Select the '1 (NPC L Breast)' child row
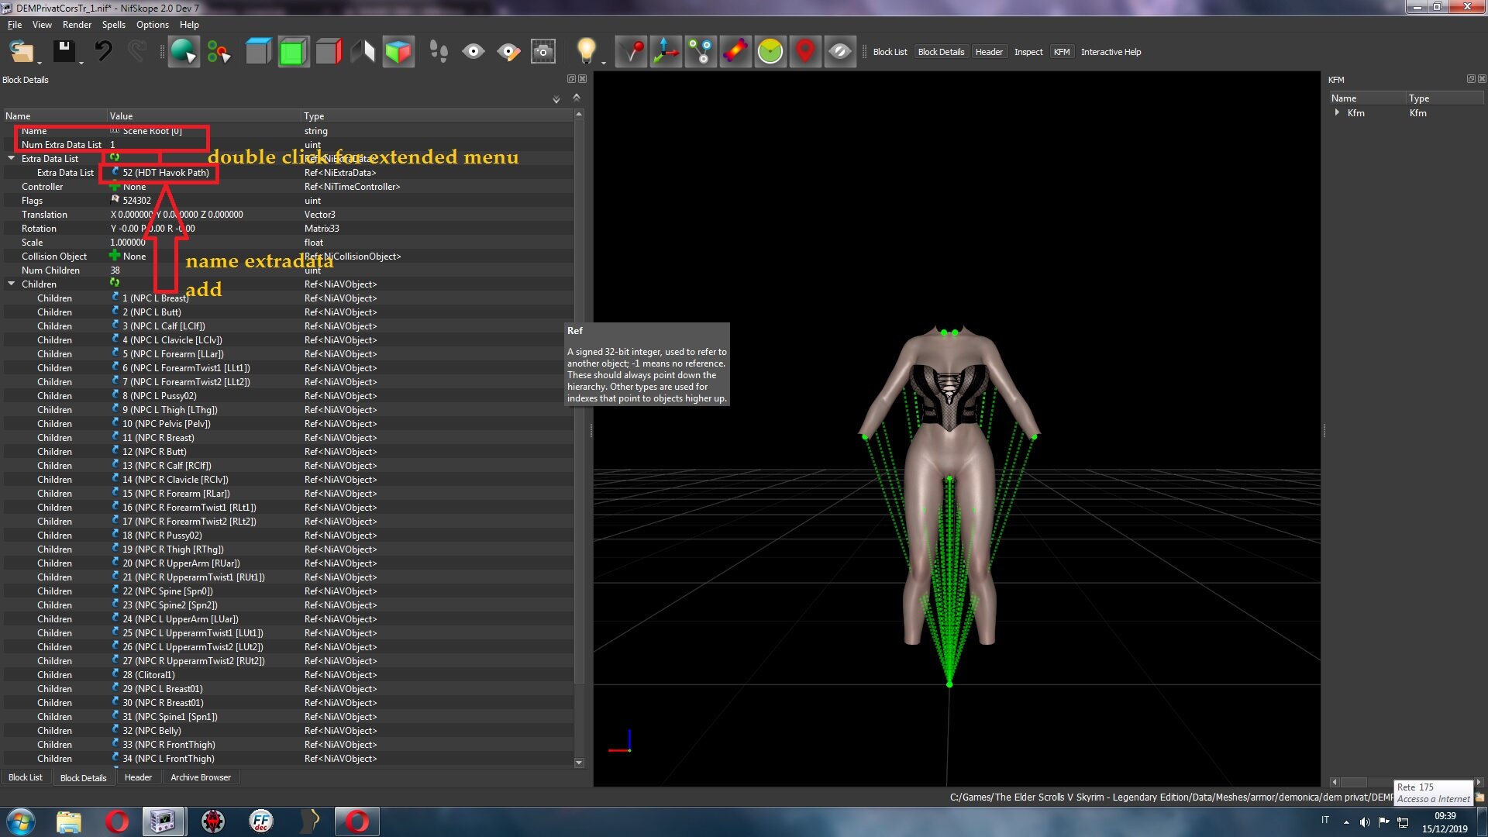 pyautogui.click(x=155, y=298)
